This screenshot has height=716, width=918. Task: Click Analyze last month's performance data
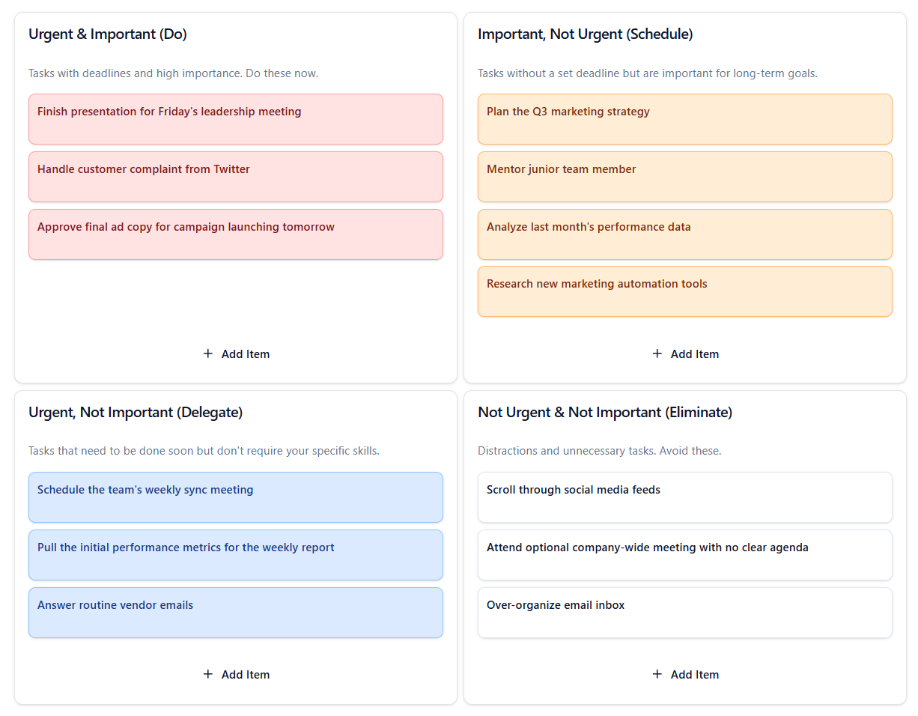coord(684,234)
